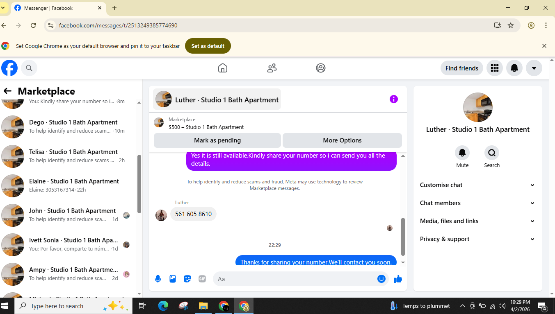The height and width of the screenshot is (314, 555).
Task: Open the Facebook home logo
Action: (9, 68)
